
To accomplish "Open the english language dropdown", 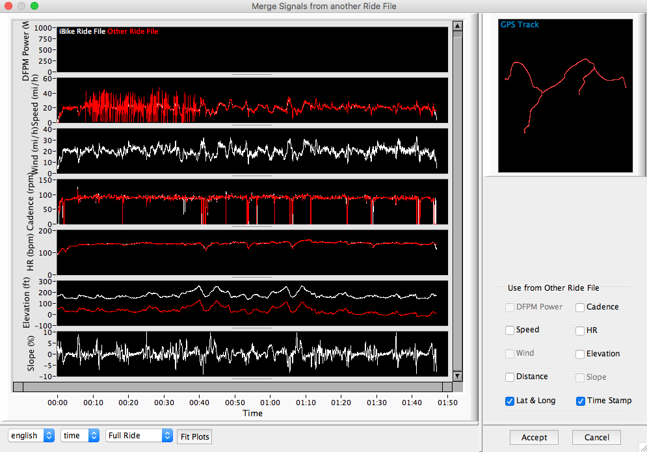I will [x=31, y=436].
